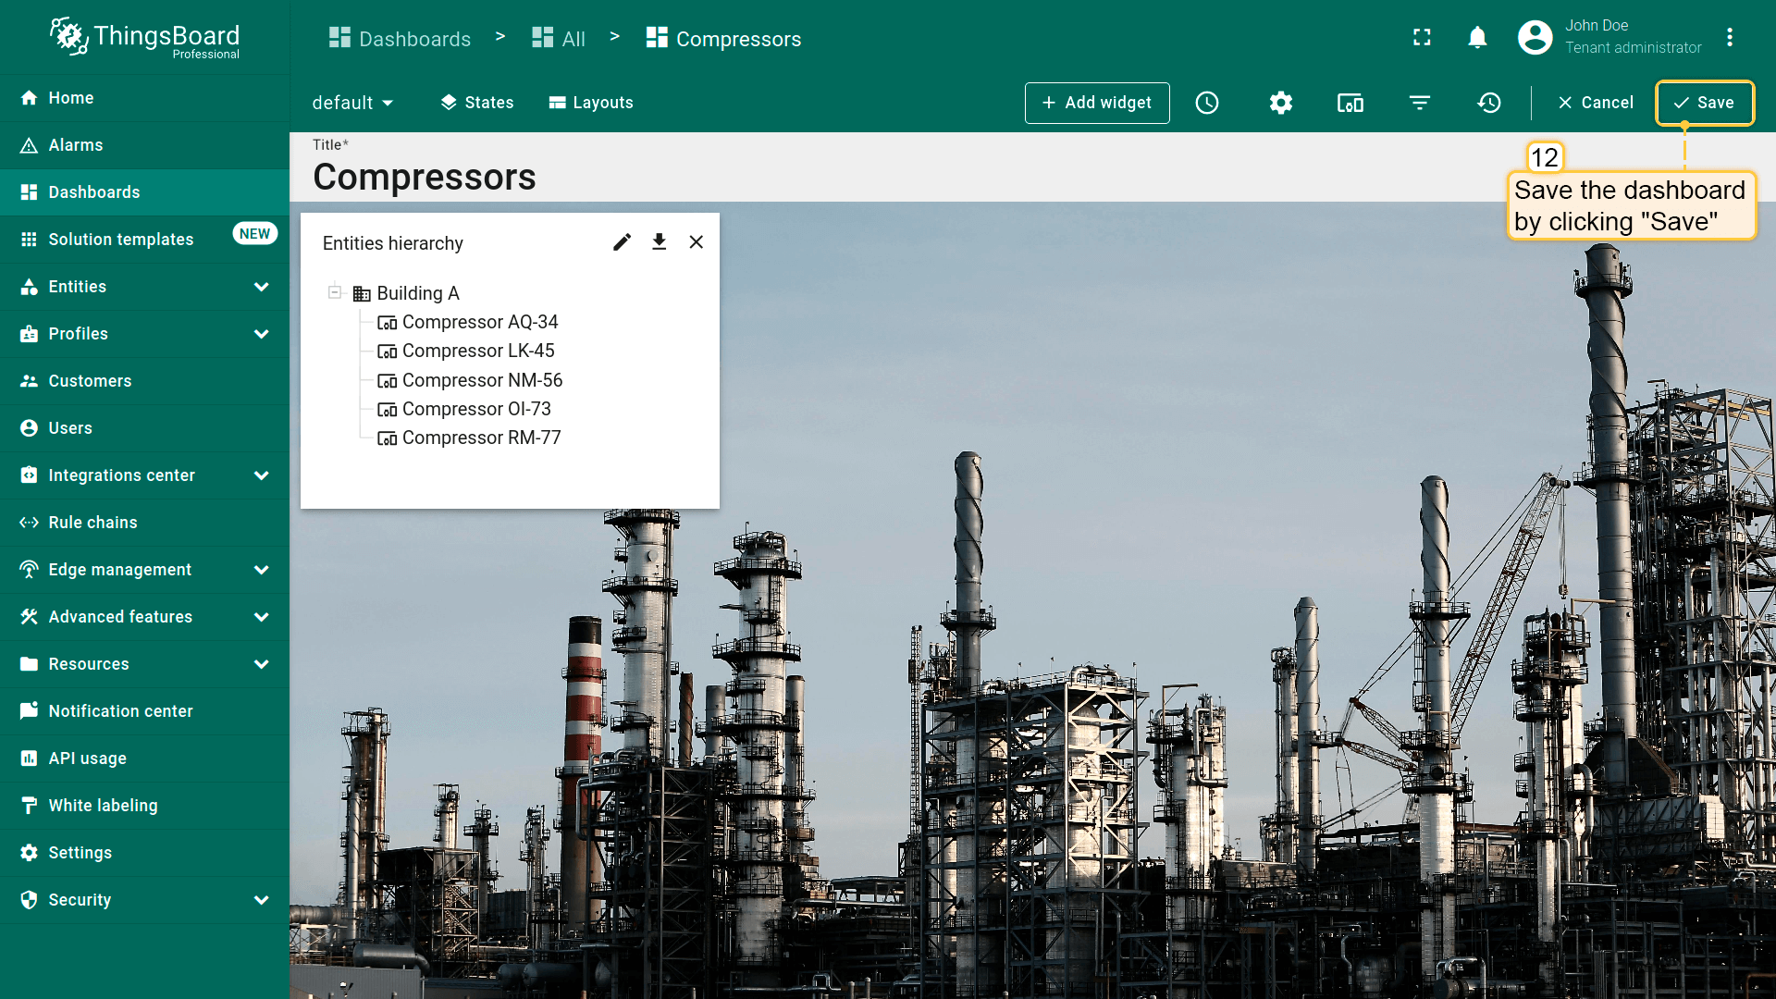Remove the Entities hierarchy widget

coord(697,242)
